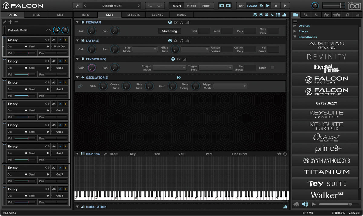Click the PROGRAM row fx icon

[x=176, y=22]
